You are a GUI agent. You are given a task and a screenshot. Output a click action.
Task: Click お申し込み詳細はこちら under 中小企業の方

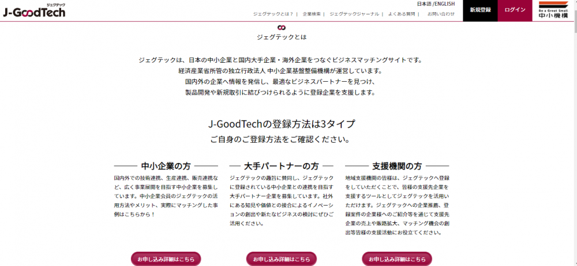166,259
